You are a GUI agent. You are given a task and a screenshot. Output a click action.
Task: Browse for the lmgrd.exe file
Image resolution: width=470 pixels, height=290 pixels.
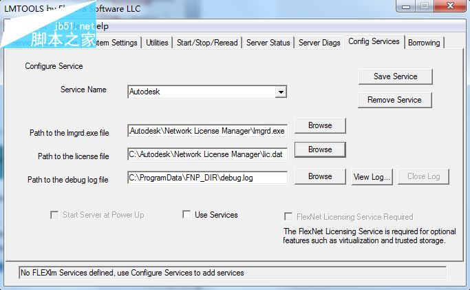[320, 125]
